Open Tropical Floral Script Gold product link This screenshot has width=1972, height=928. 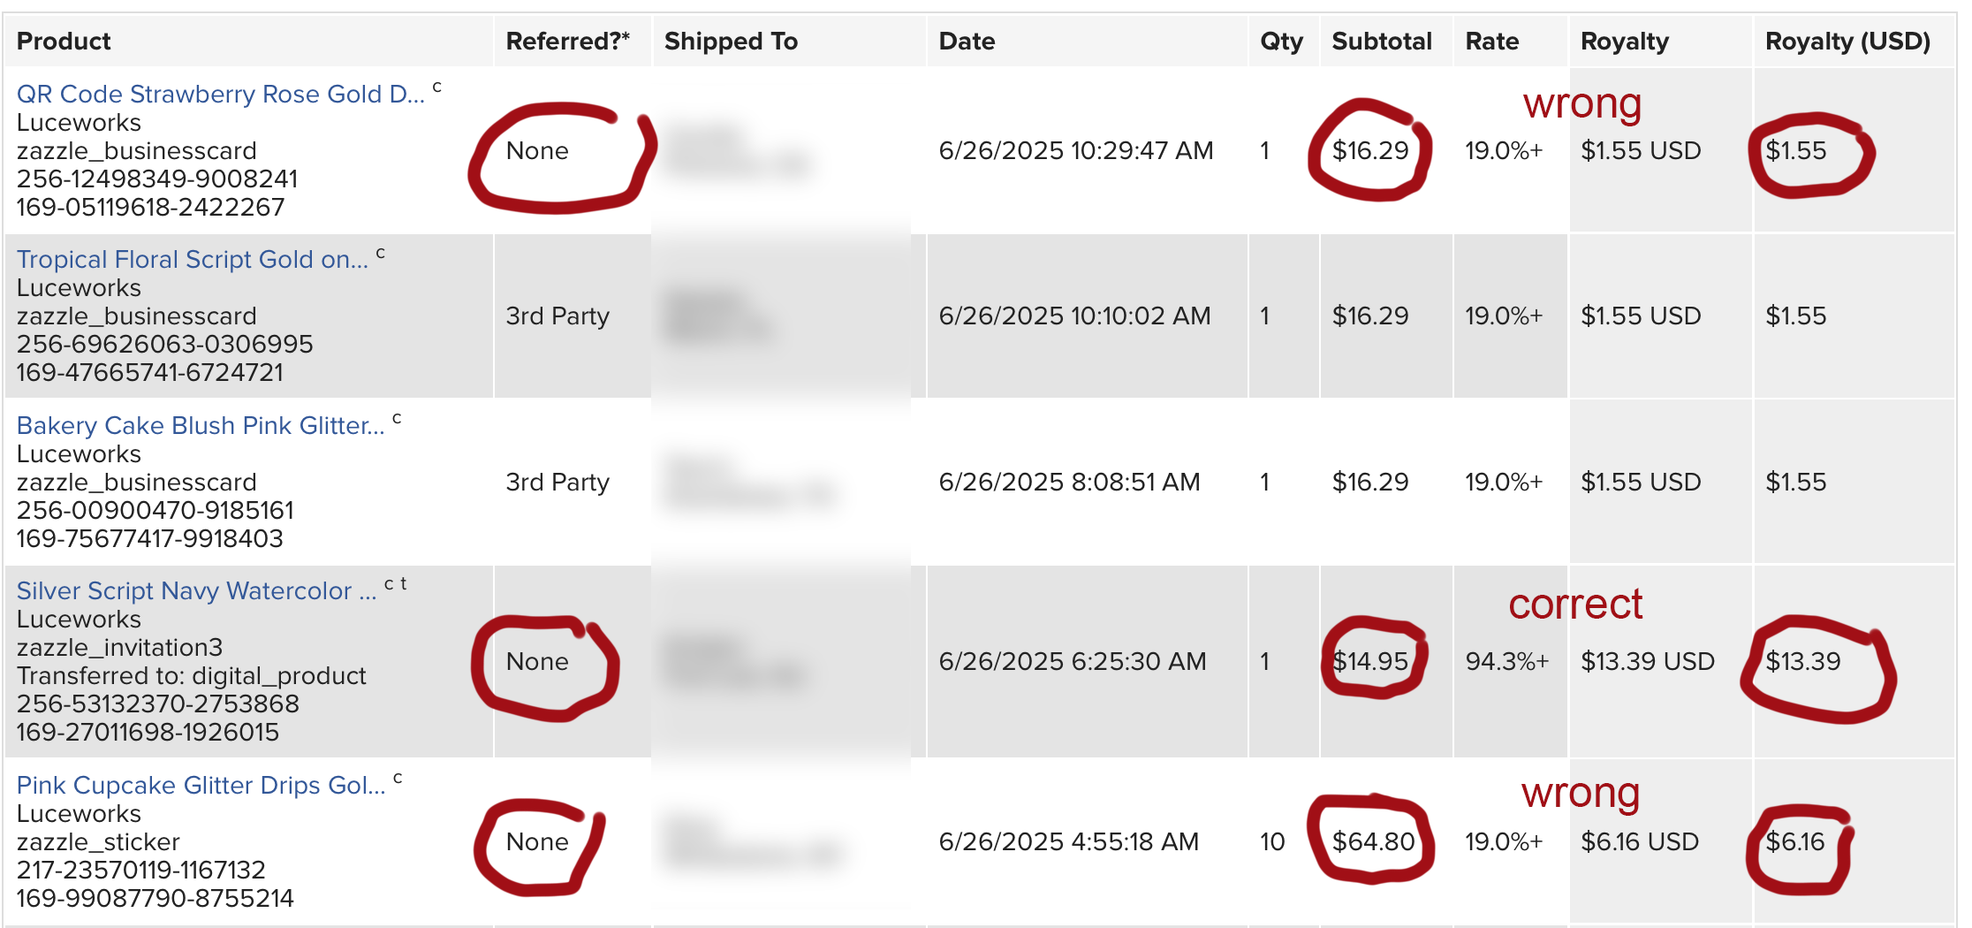click(x=193, y=259)
